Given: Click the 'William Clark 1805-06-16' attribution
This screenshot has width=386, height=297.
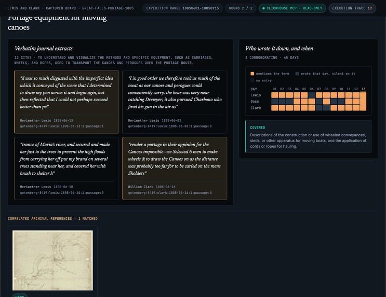Looking at the screenshot, I should 152,187.
